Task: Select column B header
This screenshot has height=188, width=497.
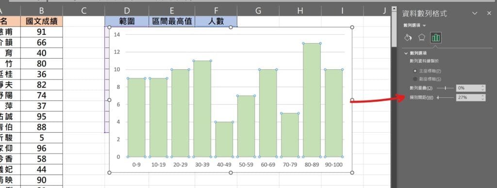Action: [42, 11]
